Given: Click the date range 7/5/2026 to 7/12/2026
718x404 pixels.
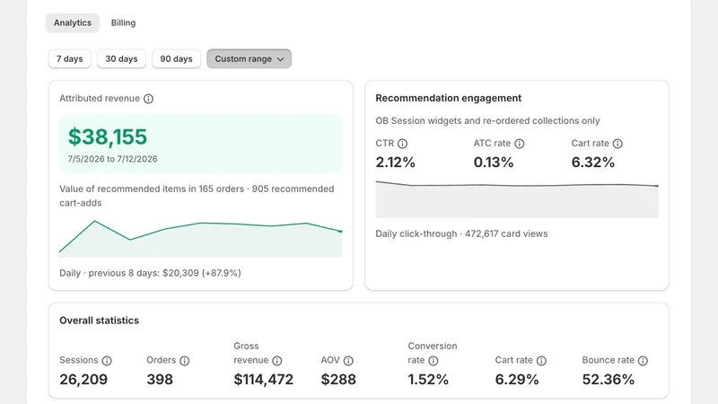Looking at the screenshot, I should click(113, 159).
